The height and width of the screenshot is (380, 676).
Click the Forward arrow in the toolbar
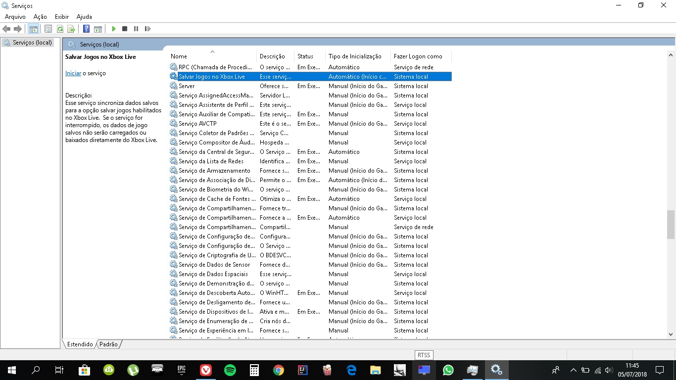click(x=18, y=29)
